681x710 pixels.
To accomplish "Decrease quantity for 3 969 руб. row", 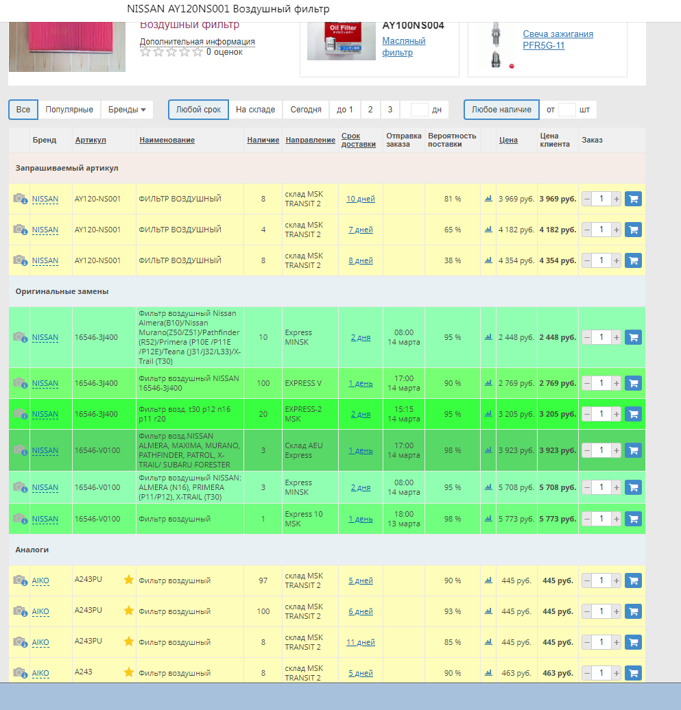I will 586,199.
